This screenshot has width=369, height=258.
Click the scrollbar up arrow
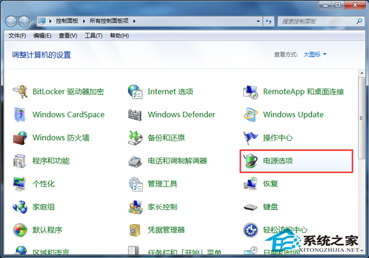(362, 73)
